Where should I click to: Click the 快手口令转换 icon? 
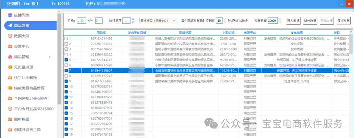pyautogui.click(x=10, y=78)
